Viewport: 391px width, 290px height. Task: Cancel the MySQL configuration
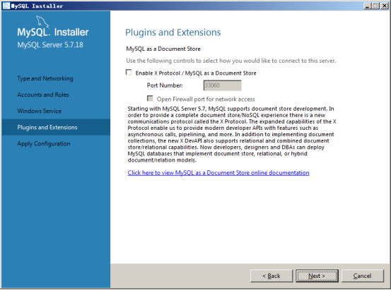(362, 276)
